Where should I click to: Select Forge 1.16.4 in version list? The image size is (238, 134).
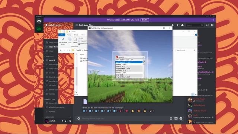point(129,75)
